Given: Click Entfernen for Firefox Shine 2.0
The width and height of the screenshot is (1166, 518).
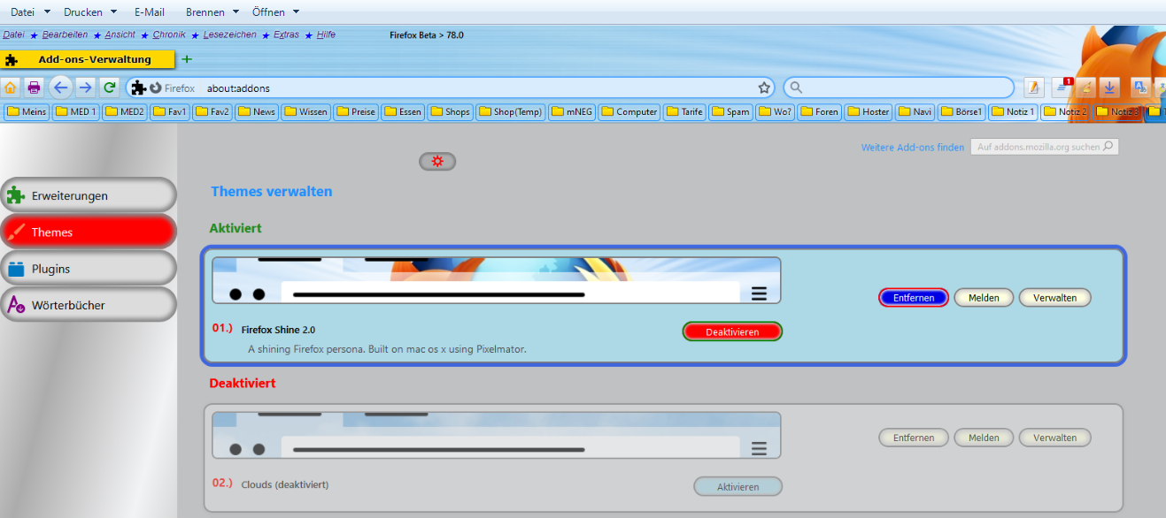Looking at the screenshot, I should [x=914, y=298].
